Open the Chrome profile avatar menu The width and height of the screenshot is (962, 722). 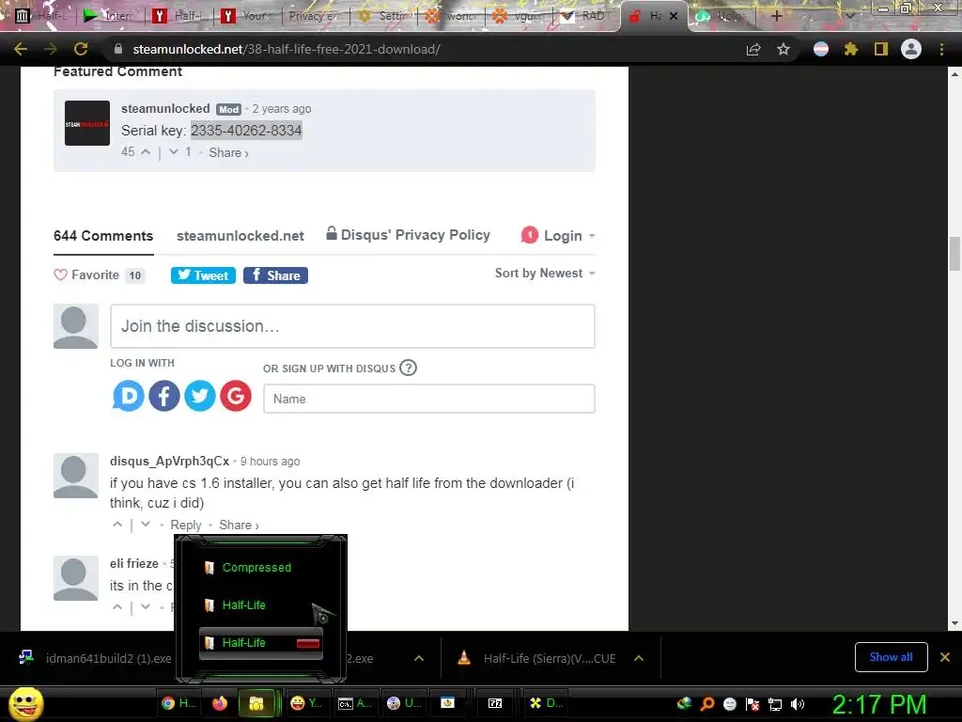pos(911,49)
